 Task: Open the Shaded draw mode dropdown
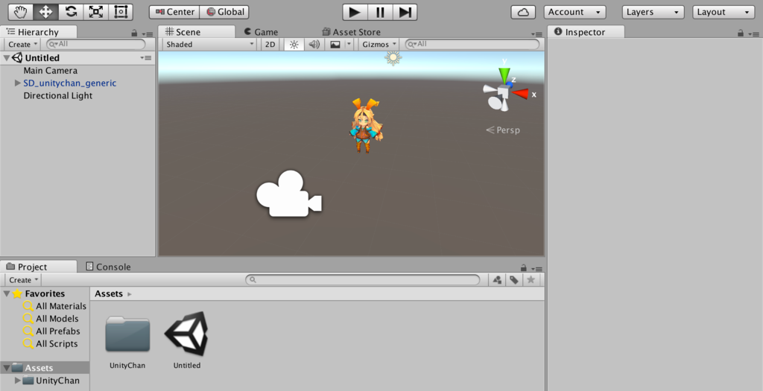coord(209,44)
